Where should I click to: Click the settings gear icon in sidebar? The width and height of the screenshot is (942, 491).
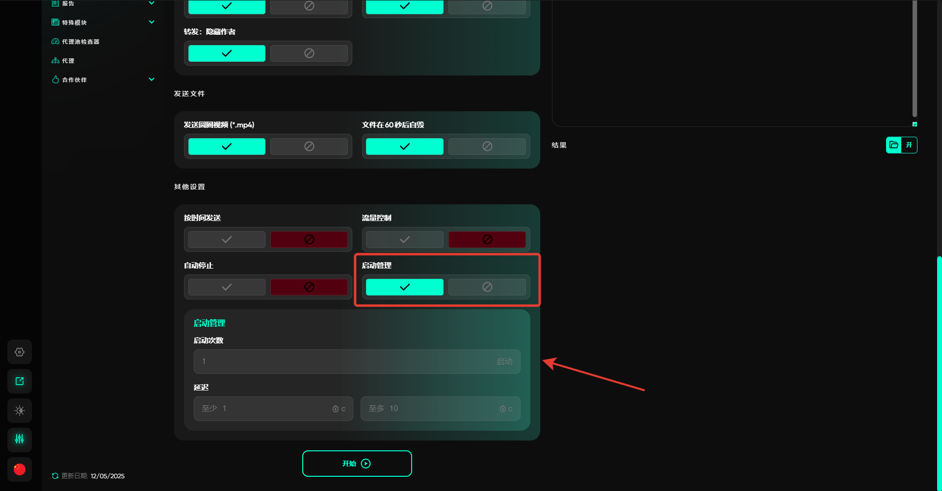tap(20, 352)
